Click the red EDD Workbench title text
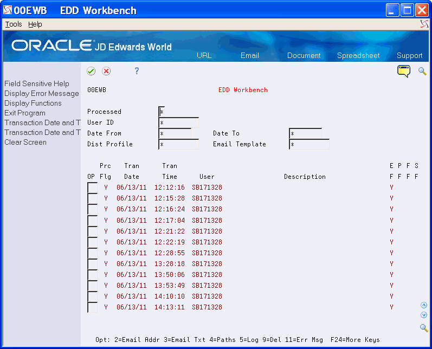Image resolution: width=432 pixels, height=349 pixels. 243,90
